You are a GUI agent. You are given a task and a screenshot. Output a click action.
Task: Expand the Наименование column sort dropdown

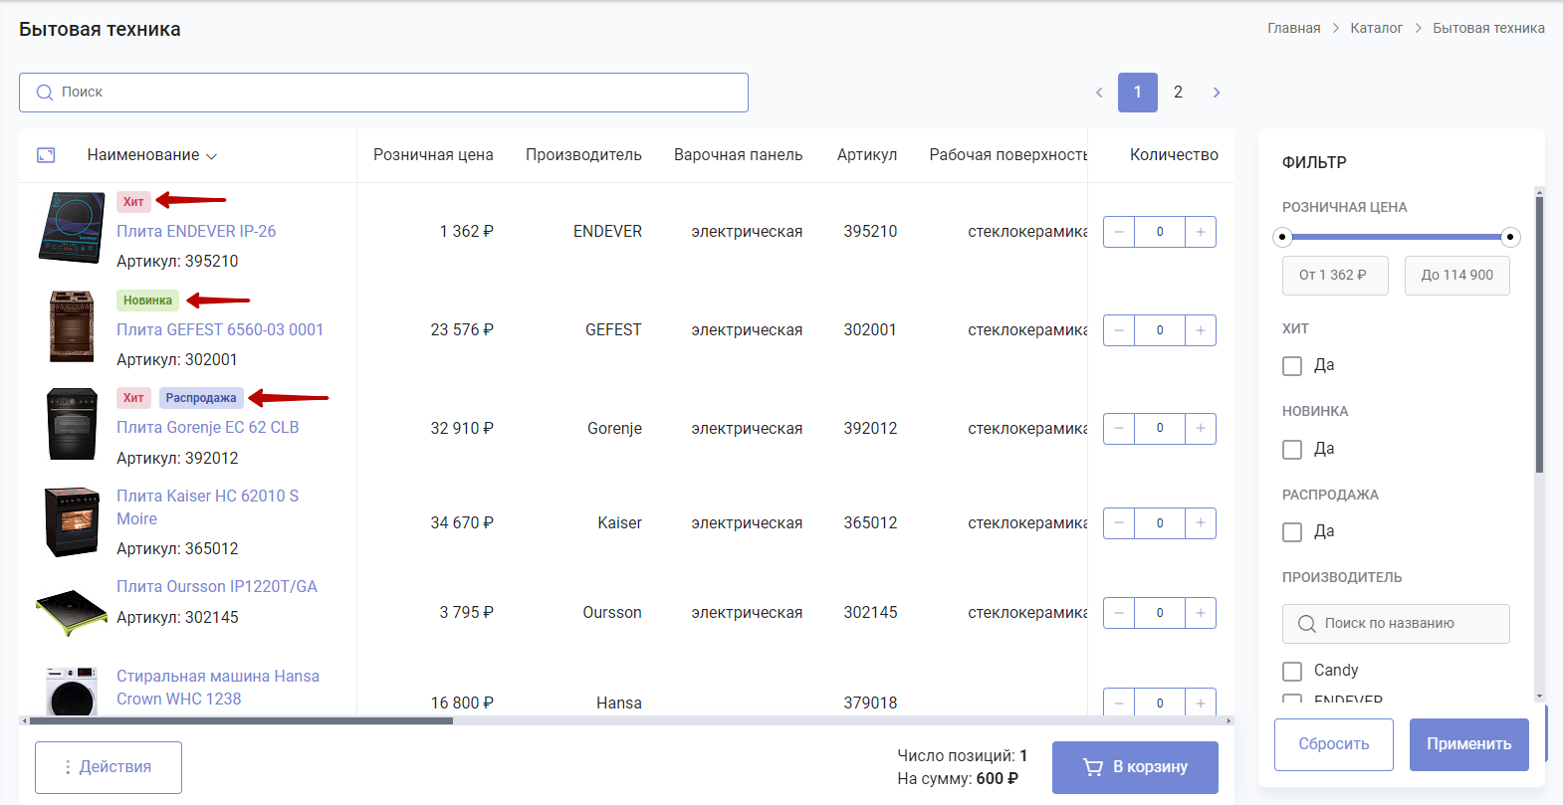[211, 156]
